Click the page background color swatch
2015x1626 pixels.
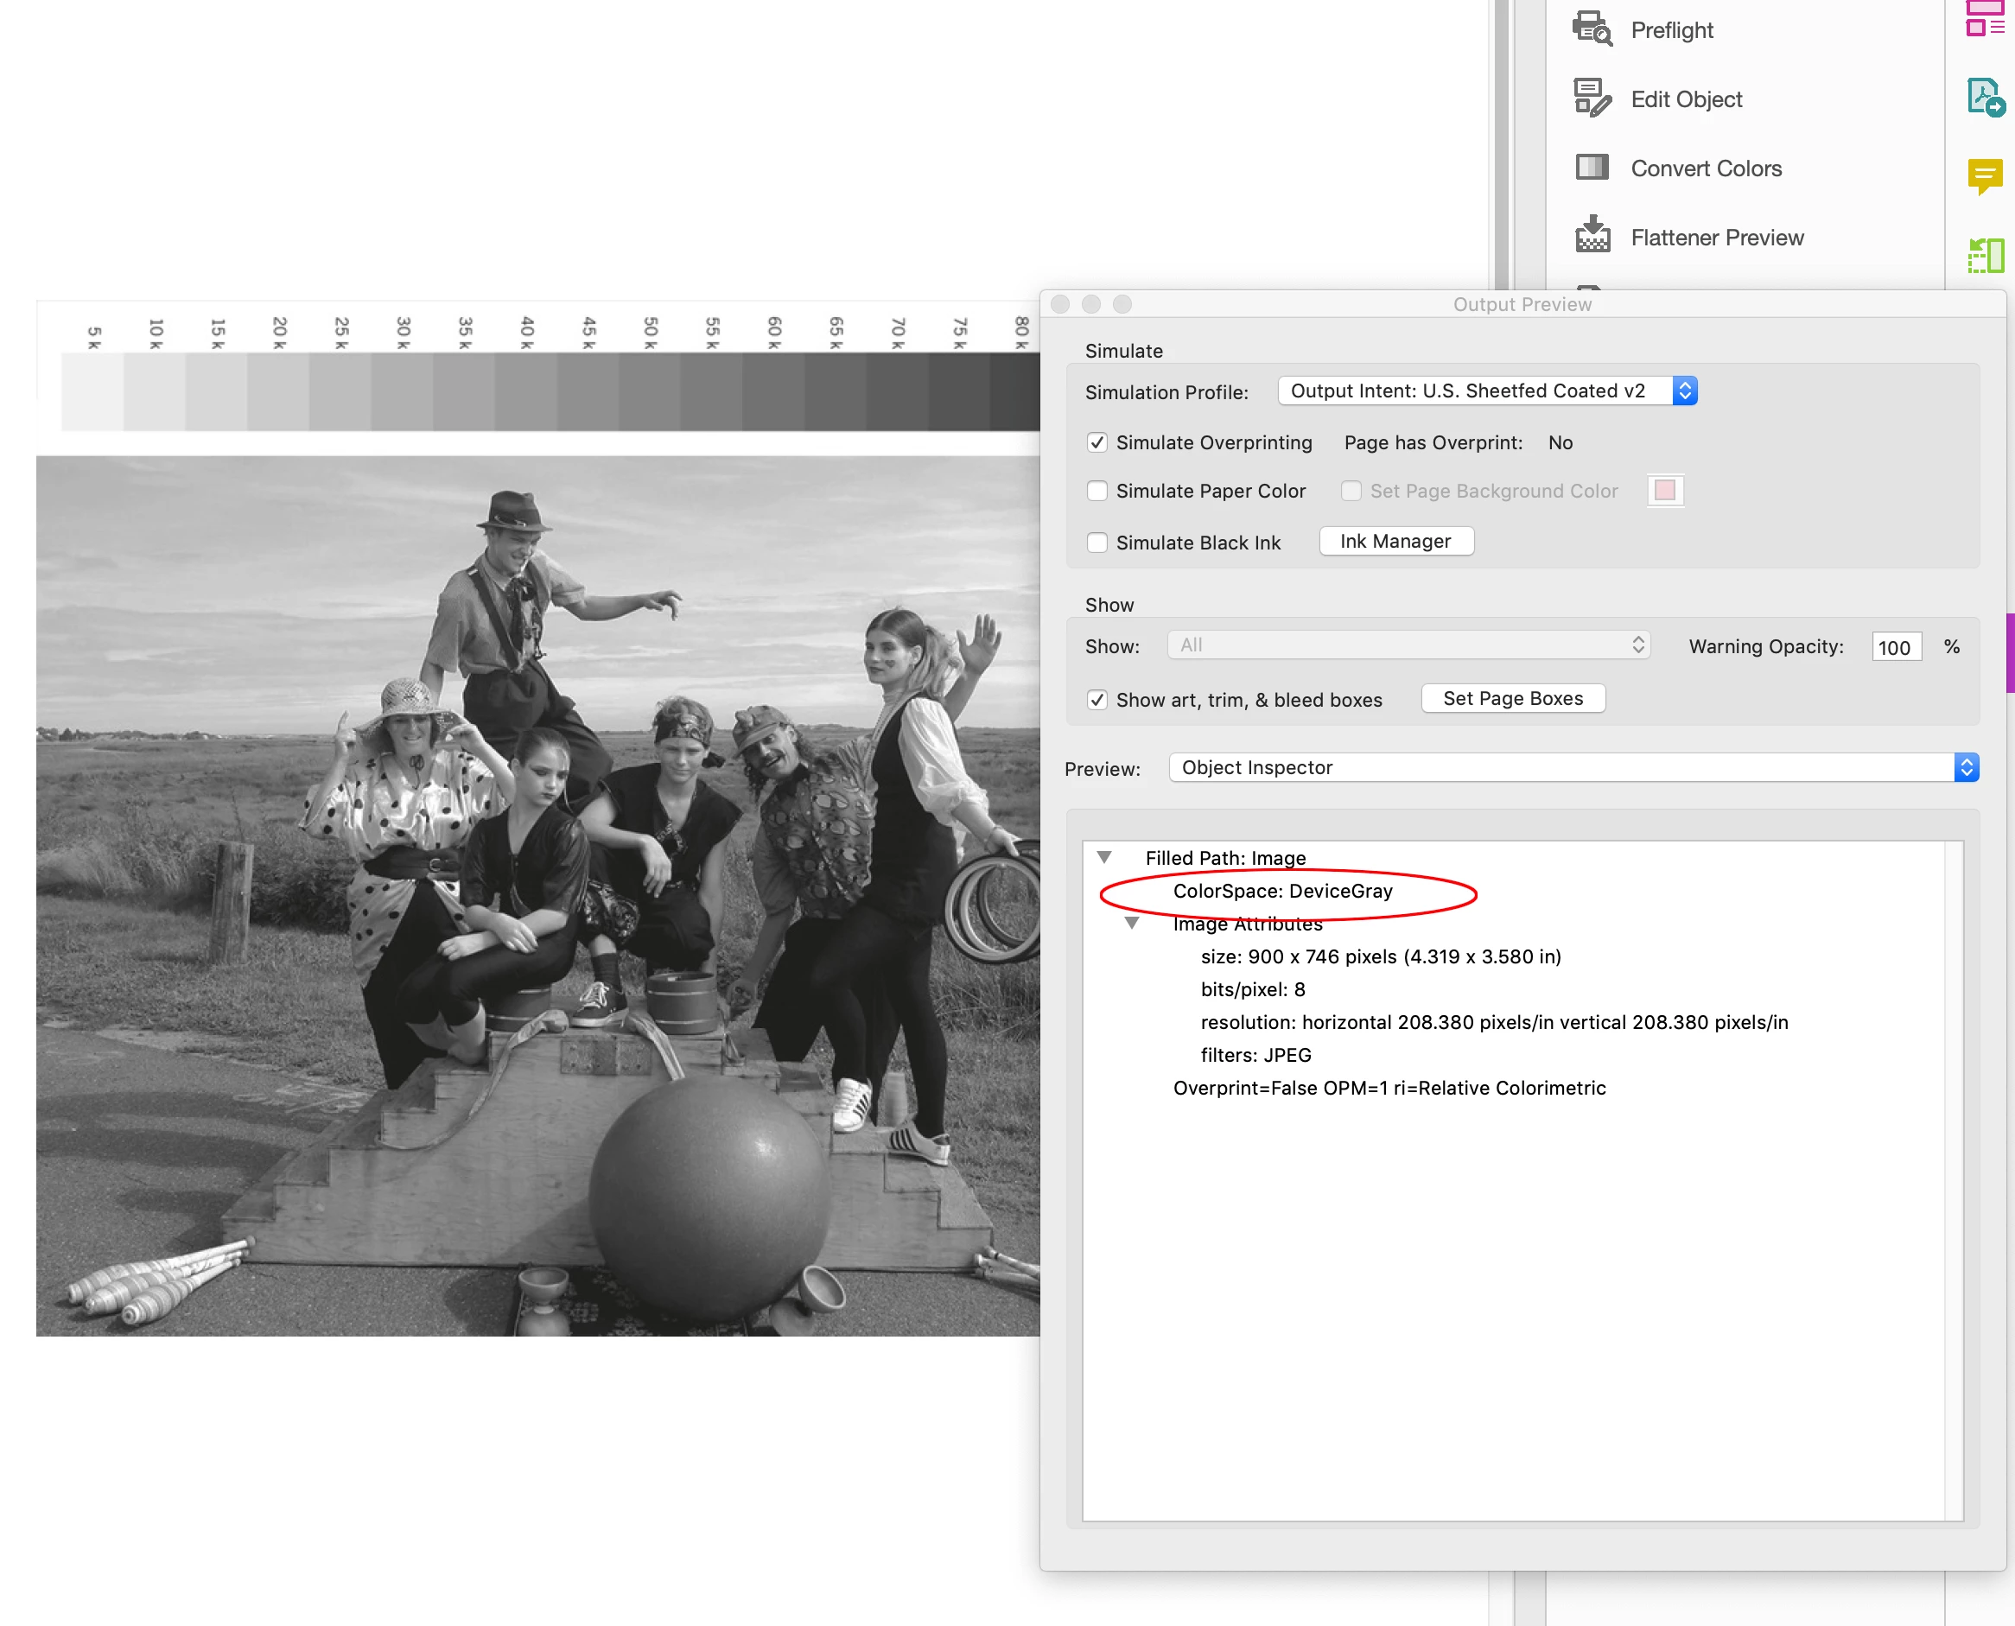point(1665,491)
